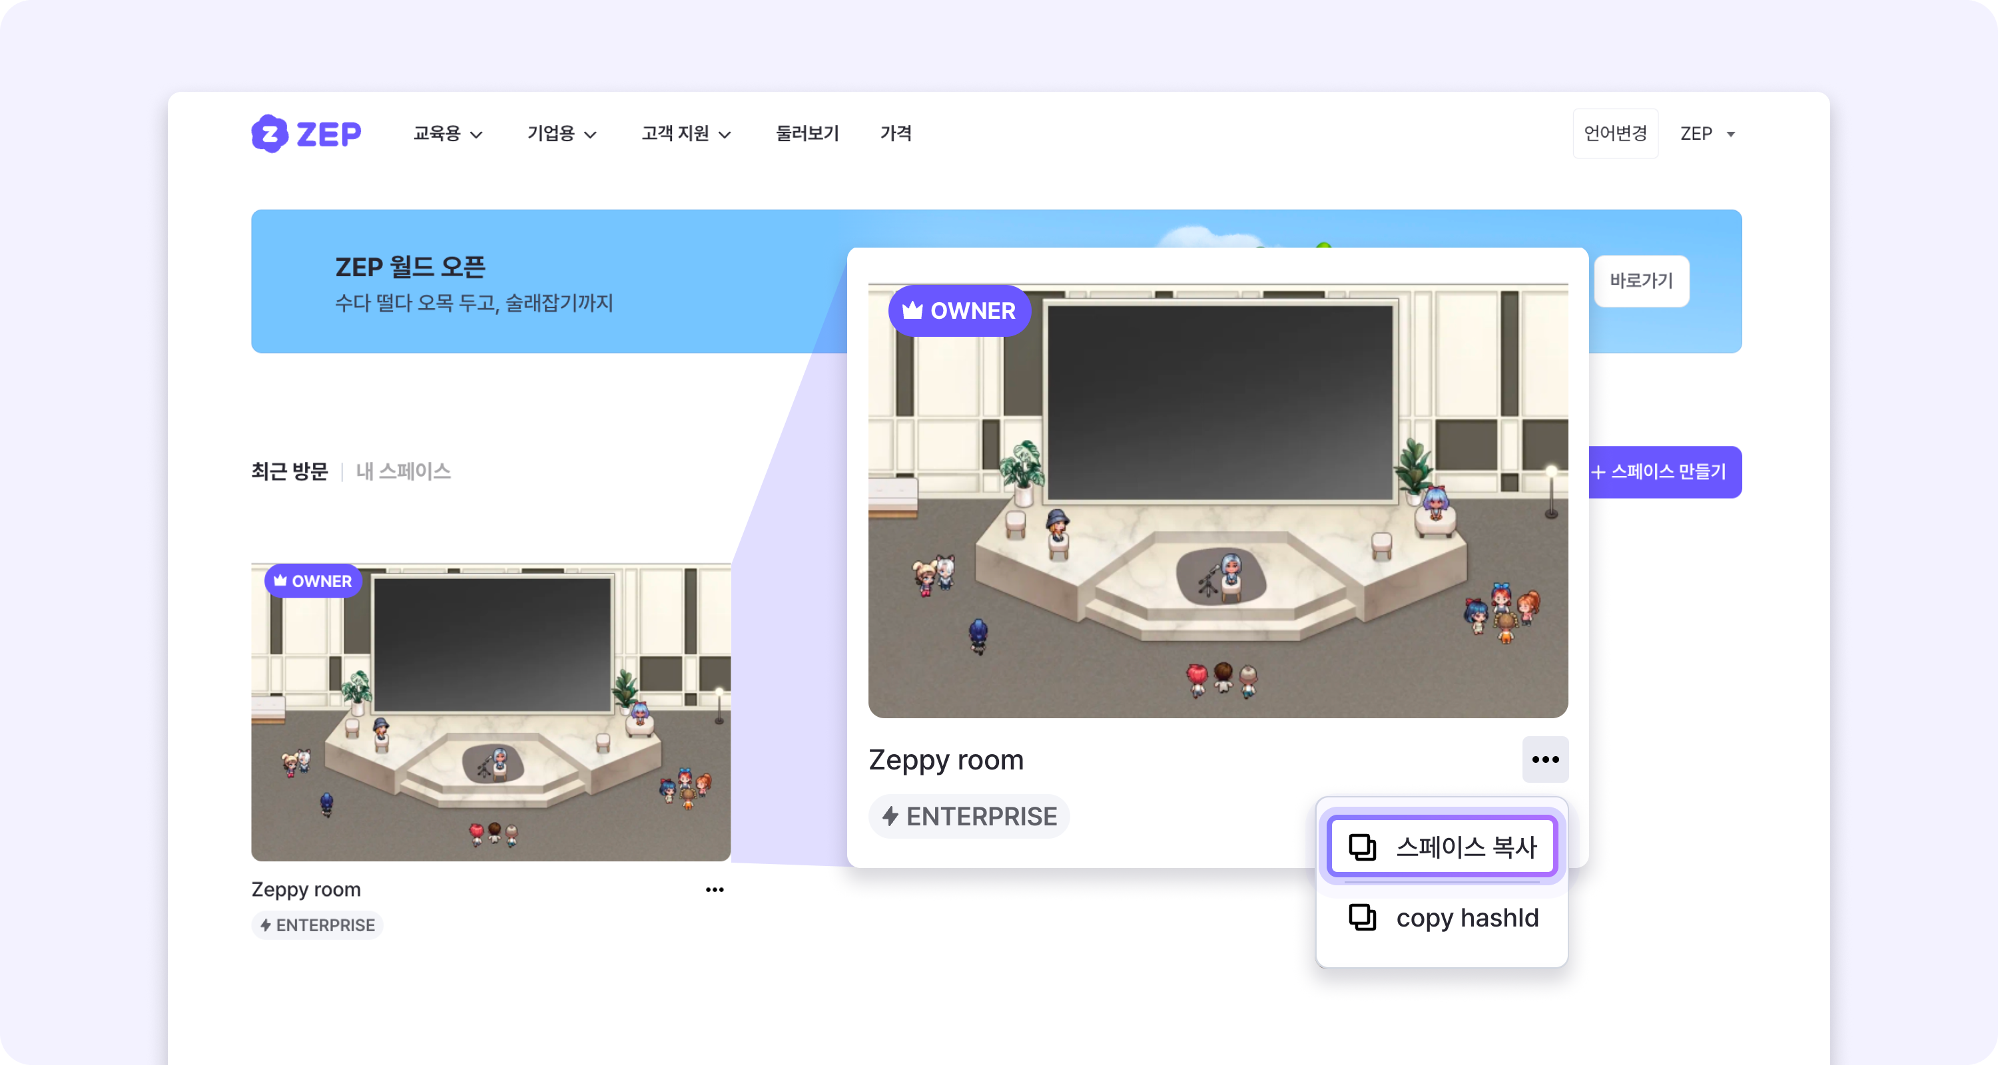
Task: Click the small Zeppy room title
Action: point(306,889)
